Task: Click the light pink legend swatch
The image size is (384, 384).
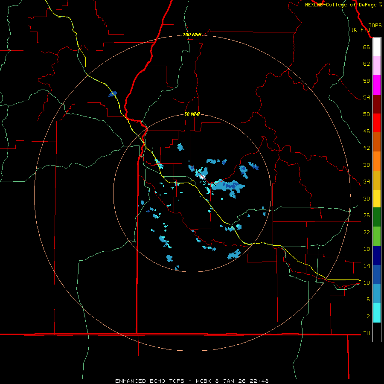Action: [377, 66]
